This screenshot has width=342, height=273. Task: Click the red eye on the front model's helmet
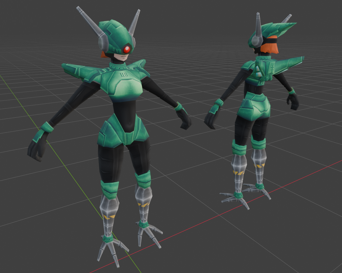pos(127,49)
